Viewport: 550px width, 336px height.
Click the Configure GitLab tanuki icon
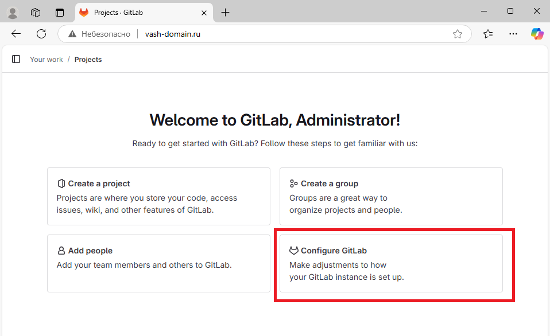293,251
